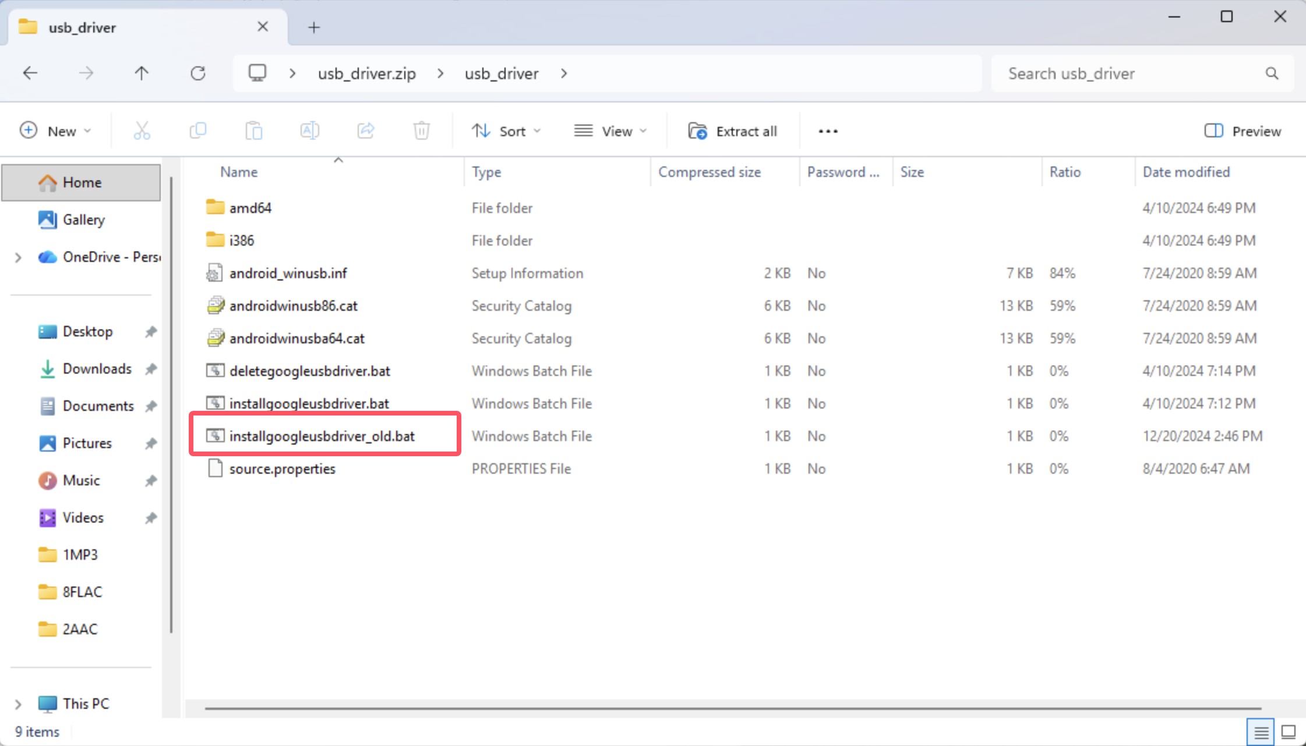Click the Rename icon in toolbar
Screen dimensions: 1306x746
pyautogui.click(x=310, y=131)
